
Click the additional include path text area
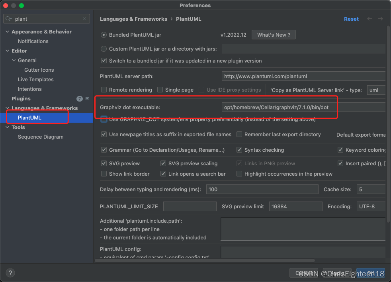point(303,229)
